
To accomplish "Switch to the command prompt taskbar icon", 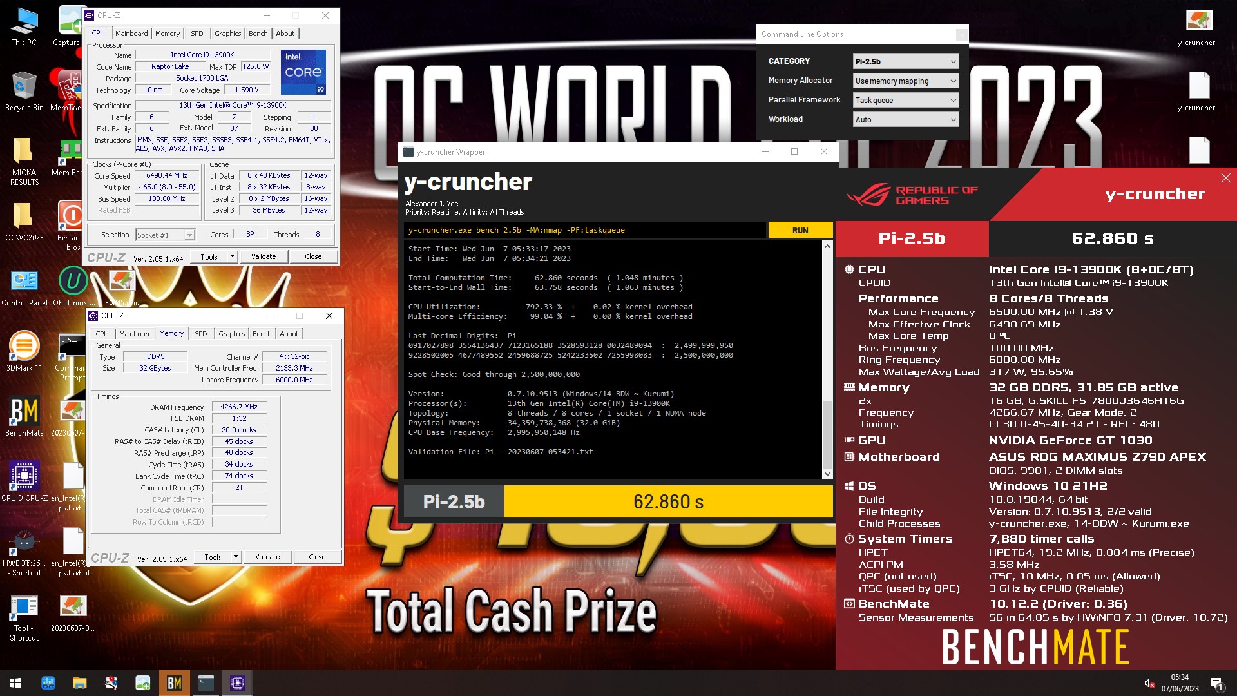I will [206, 683].
